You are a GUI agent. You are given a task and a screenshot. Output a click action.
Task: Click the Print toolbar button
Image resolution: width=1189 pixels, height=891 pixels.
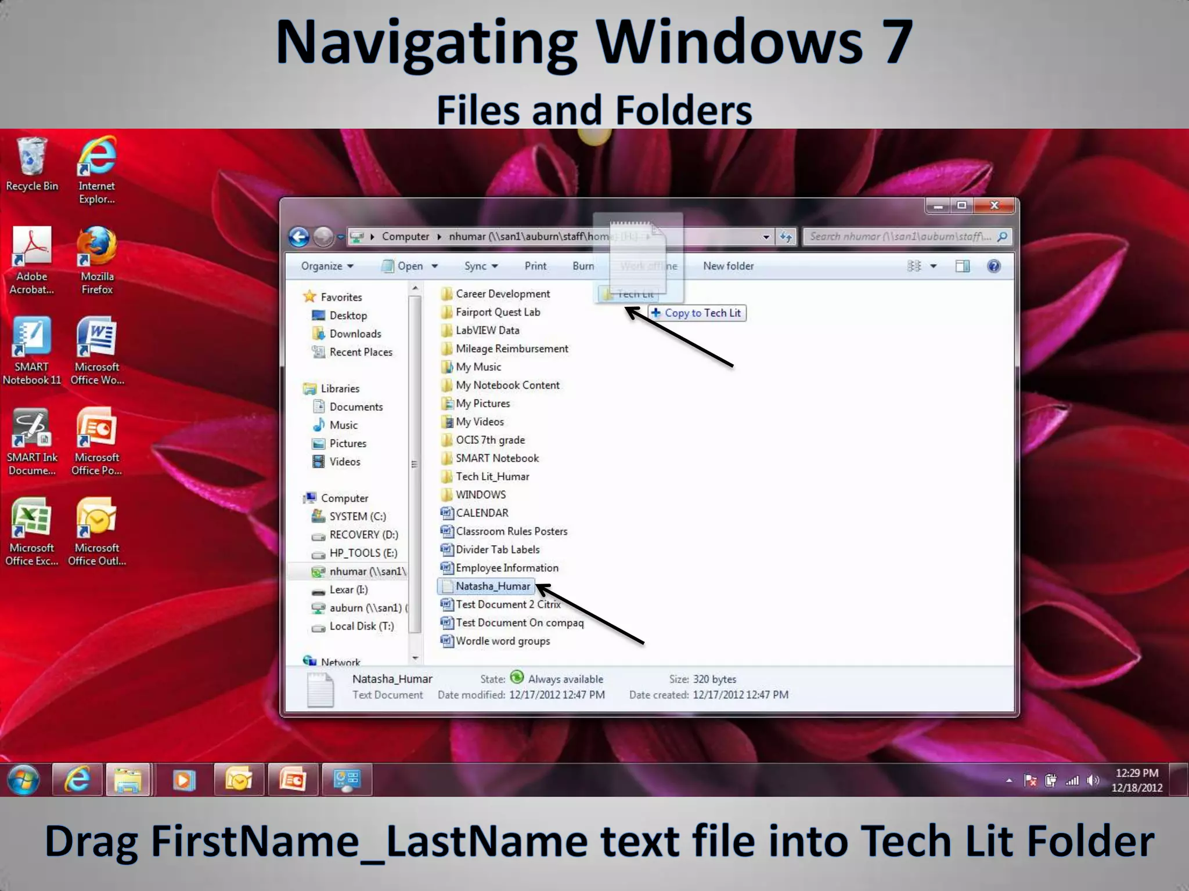click(535, 266)
